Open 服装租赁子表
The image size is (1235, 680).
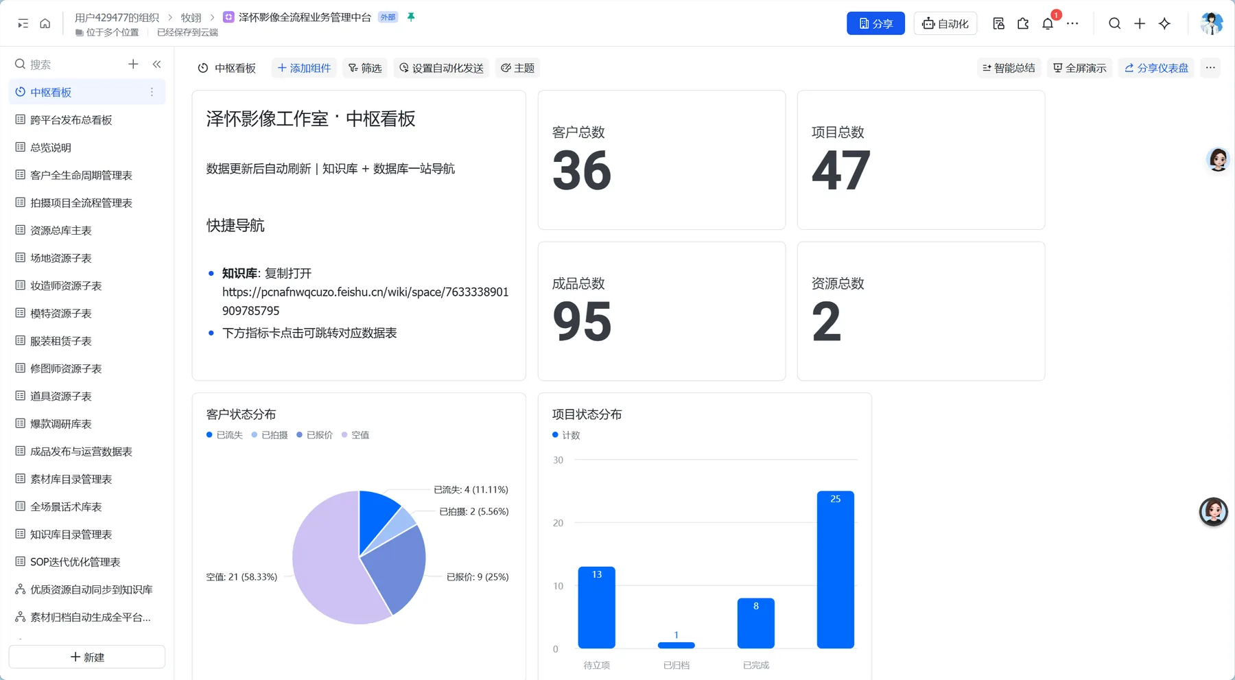click(87, 341)
